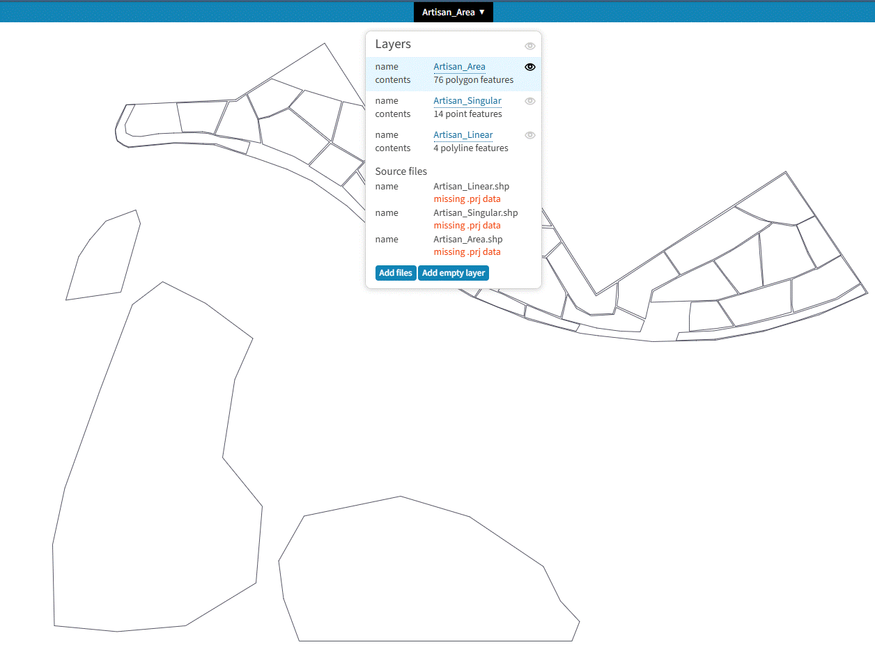
Task: Select the row showing 4 polyline features
Action: click(x=470, y=148)
